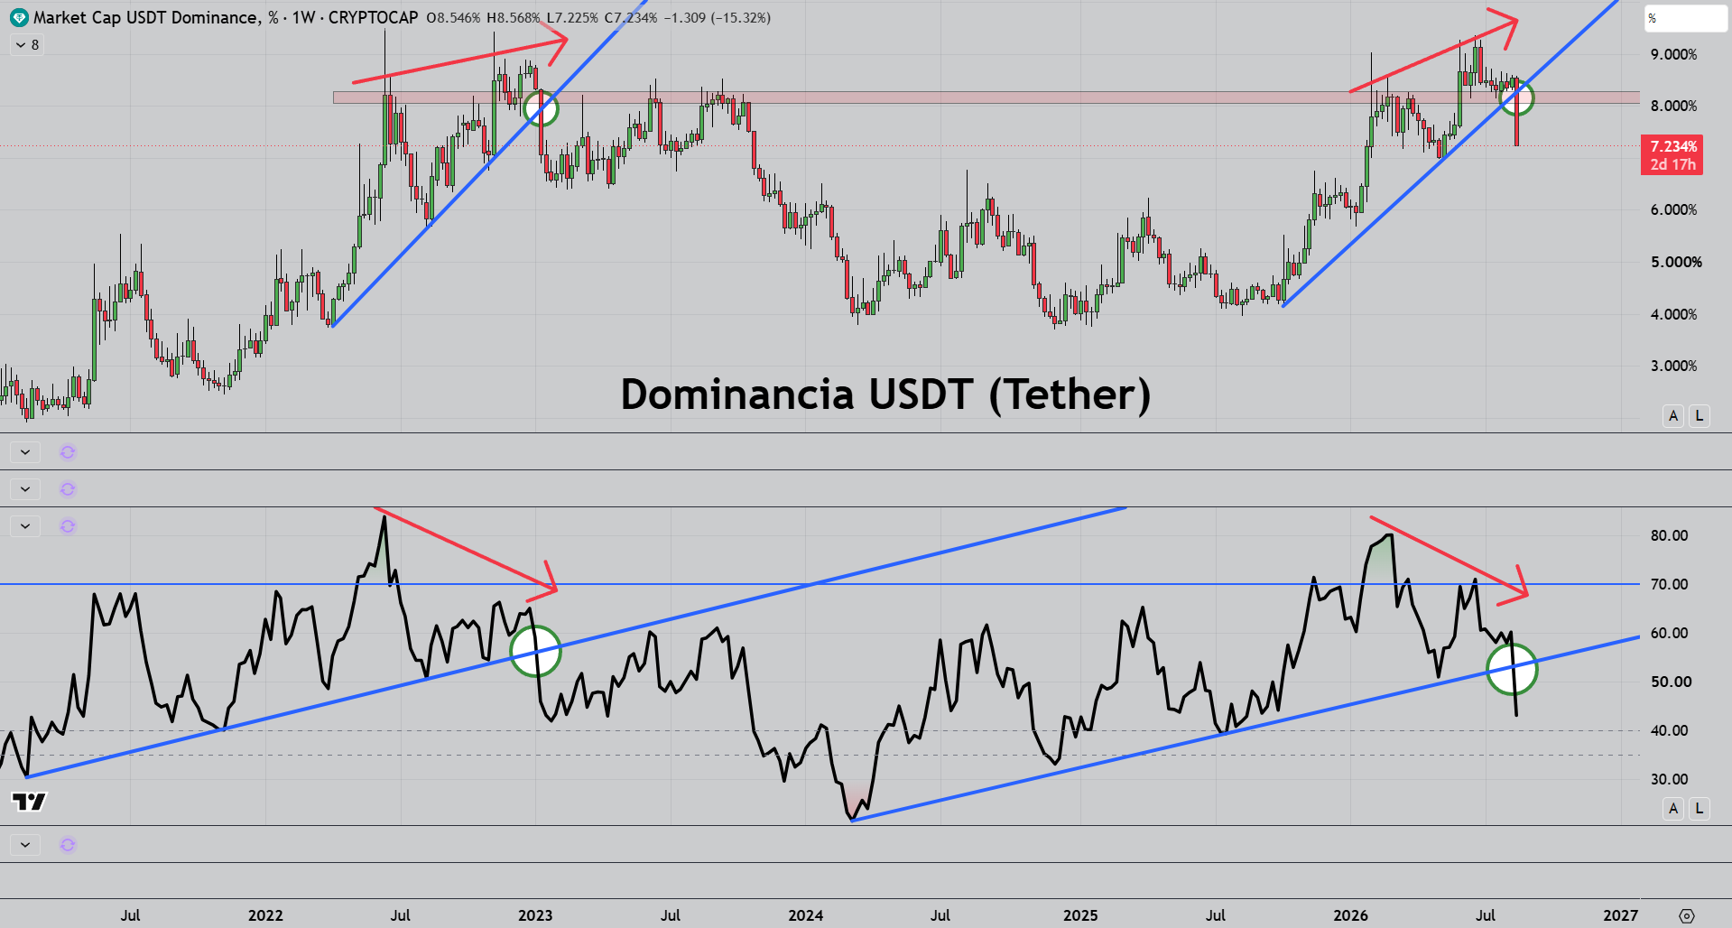Expand the first collapsed pane under the price chart
This screenshot has width=1732, height=928.
pyautogui.click(x=25, y=452)
